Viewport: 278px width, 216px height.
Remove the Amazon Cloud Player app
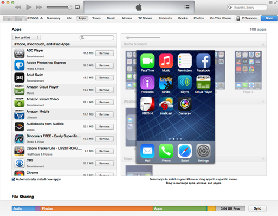point(105,90)
